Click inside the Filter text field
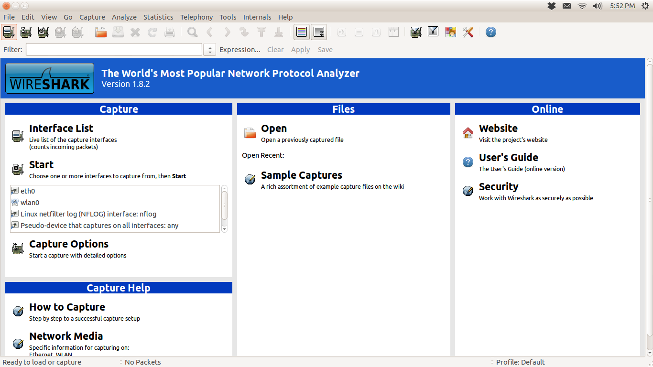 point(114,50)
